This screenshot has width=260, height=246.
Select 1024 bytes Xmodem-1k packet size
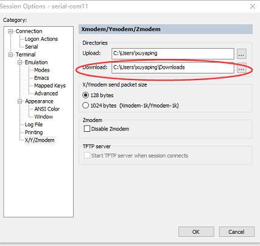click(86, 106)
